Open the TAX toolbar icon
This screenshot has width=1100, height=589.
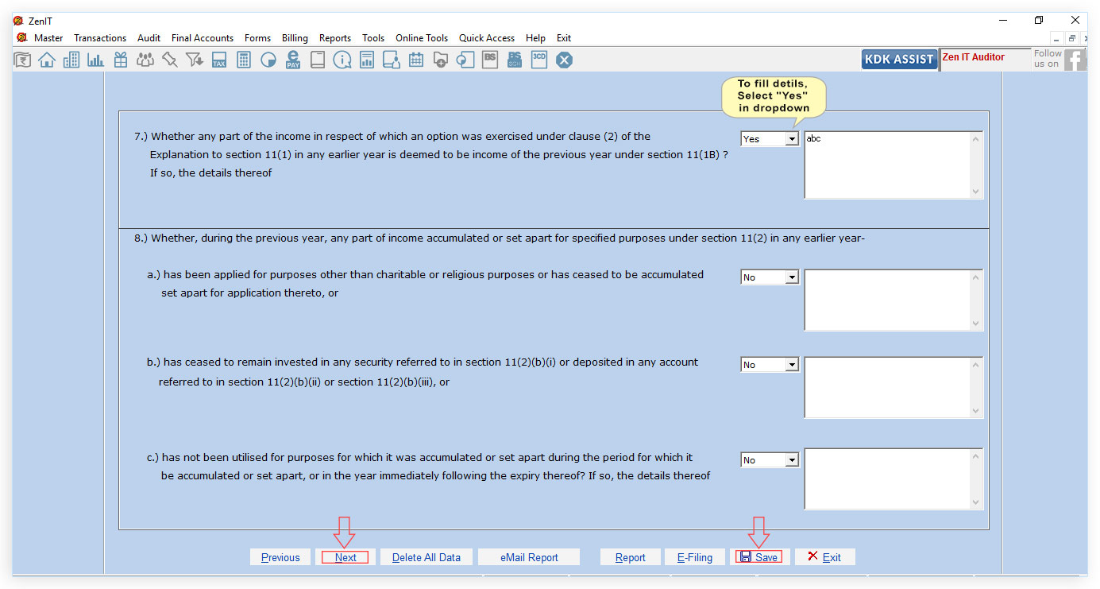click(x=219, y=60)
